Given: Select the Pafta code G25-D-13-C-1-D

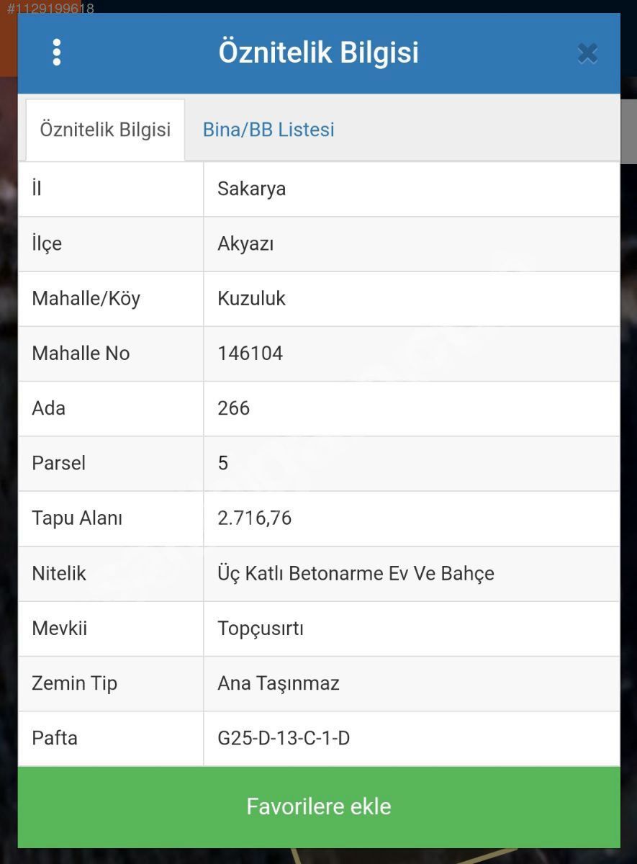Looking at the screenshot, I should pos(284,738).
